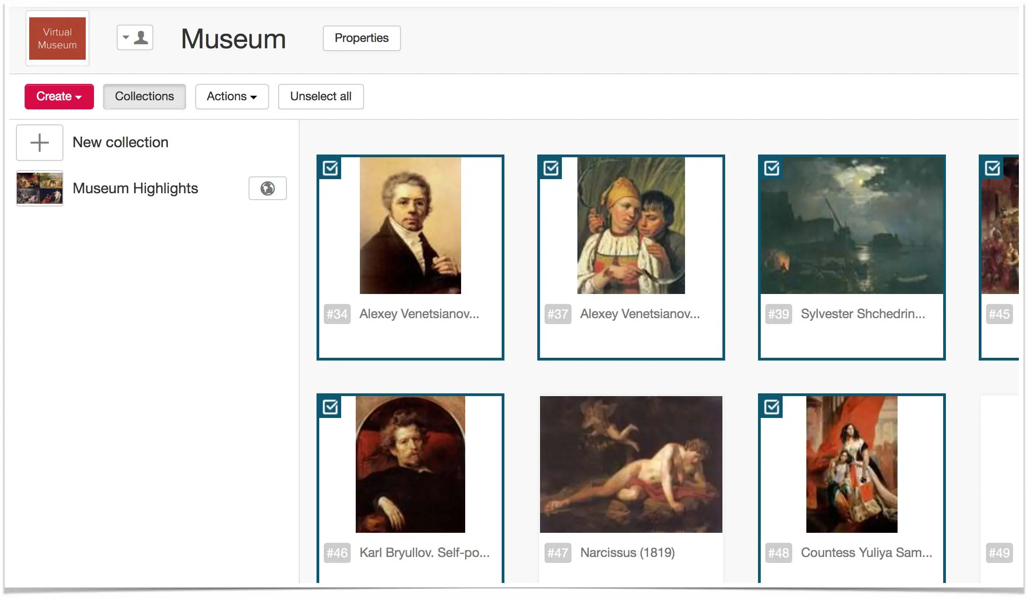Toggle the Collections panel tab
Viewport: 1028px width, 598px height.
pyautogui.click(x=145, y=97)
